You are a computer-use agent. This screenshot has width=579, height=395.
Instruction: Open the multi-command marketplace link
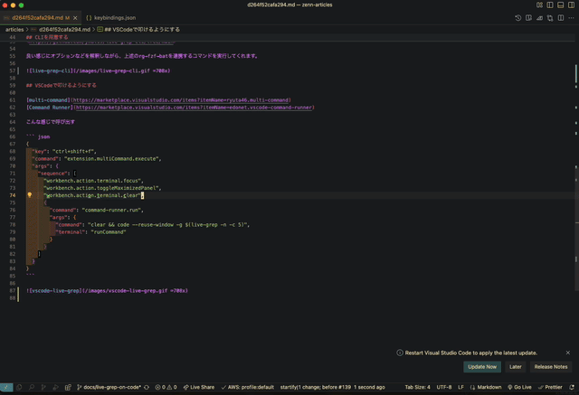click(181, 100)
